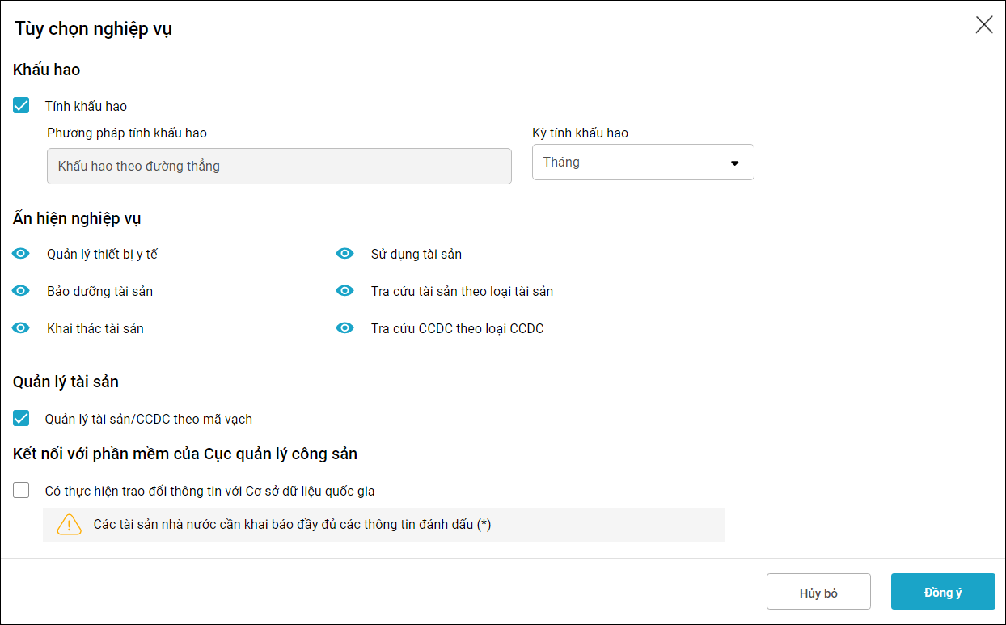Hide Sử dụng tài sản via eye icon
This screenshot has width=1006, height=625.
coord(345,254)
